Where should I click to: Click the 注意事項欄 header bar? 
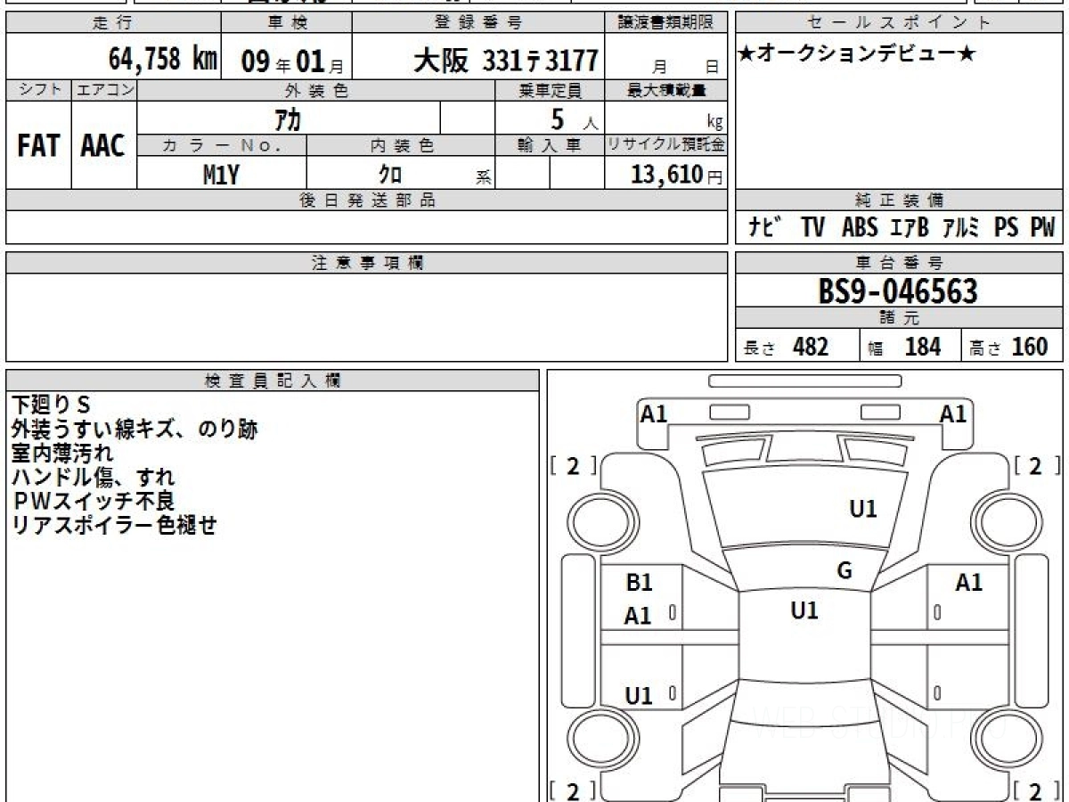point(366,263)
